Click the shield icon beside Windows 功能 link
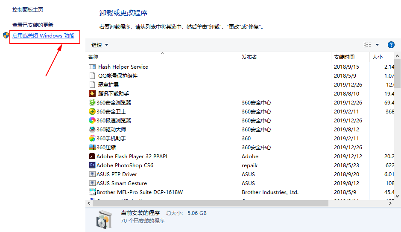The width and height of the screenshot is (401, 232). tap(6, 35)
